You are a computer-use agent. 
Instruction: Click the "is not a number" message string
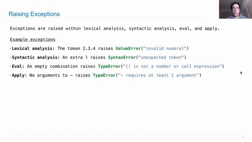tap(172, 66)
